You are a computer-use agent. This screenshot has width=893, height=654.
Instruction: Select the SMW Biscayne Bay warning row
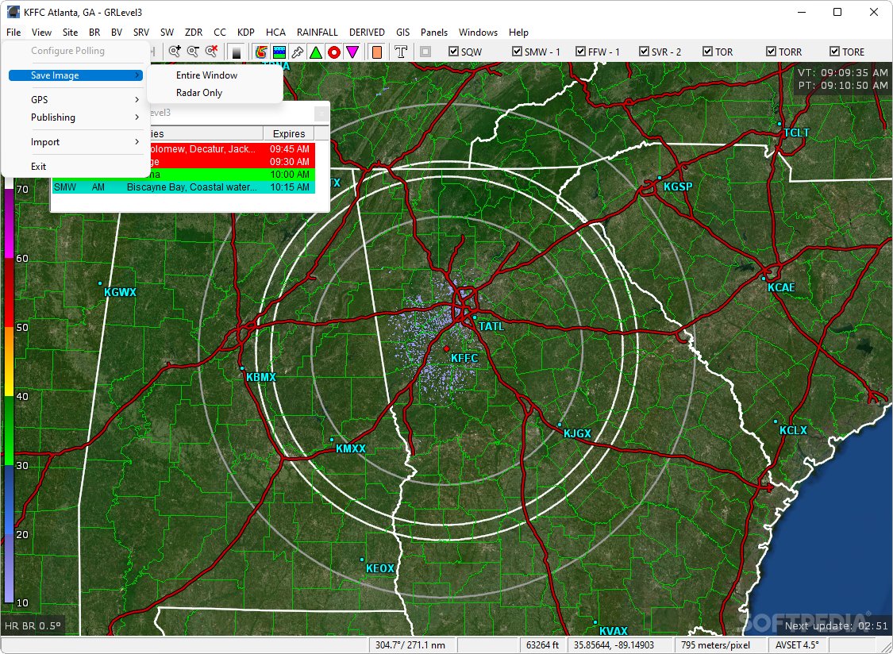point(183,187)
